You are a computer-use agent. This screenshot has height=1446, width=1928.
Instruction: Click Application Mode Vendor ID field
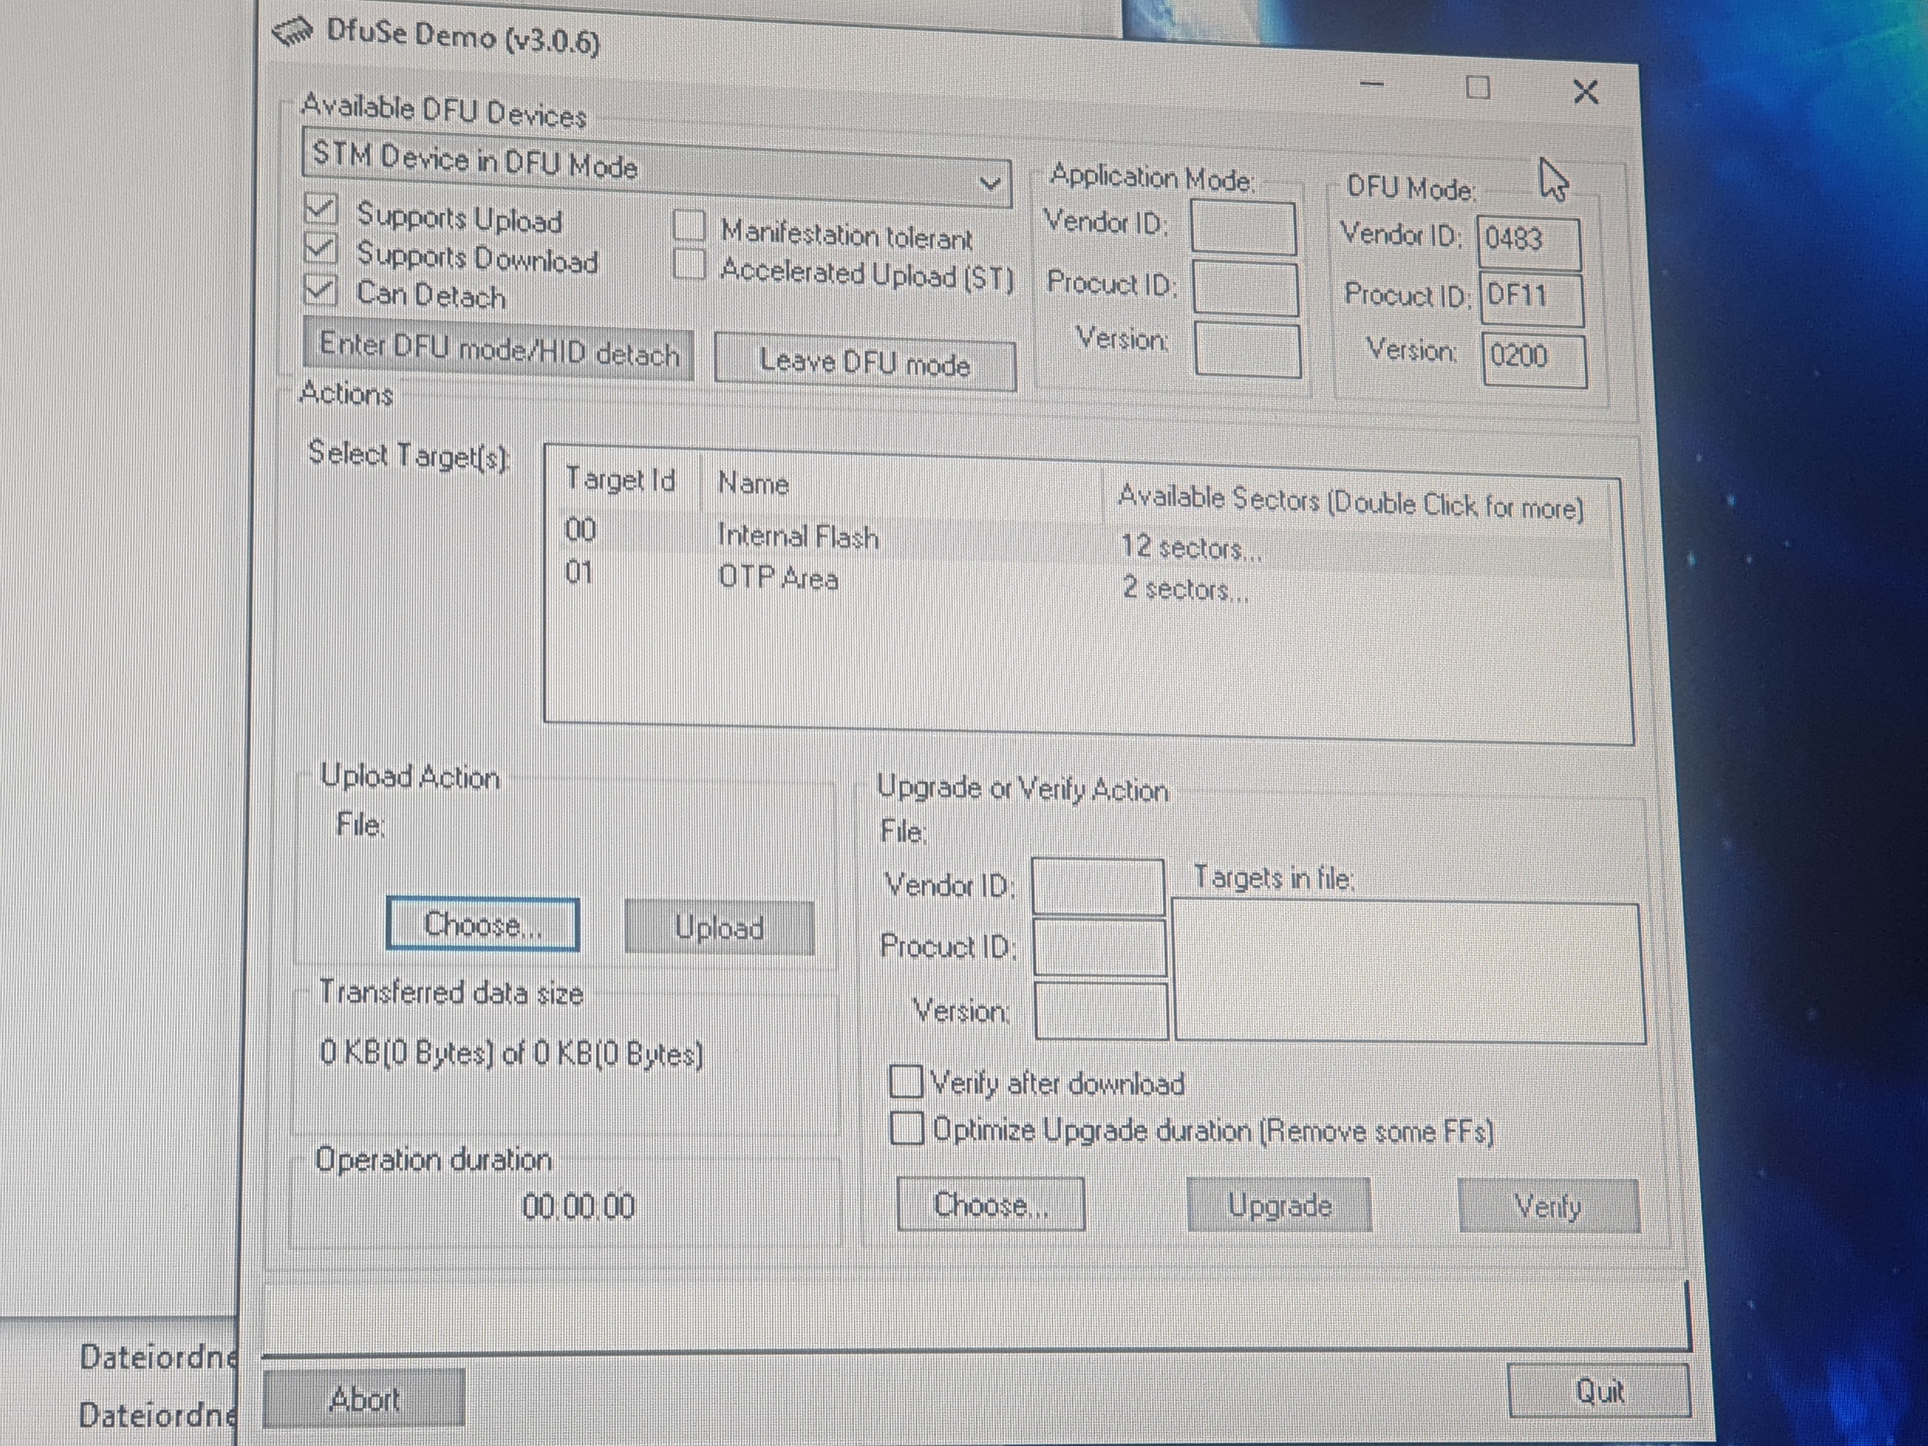(x=1243, y=227)
